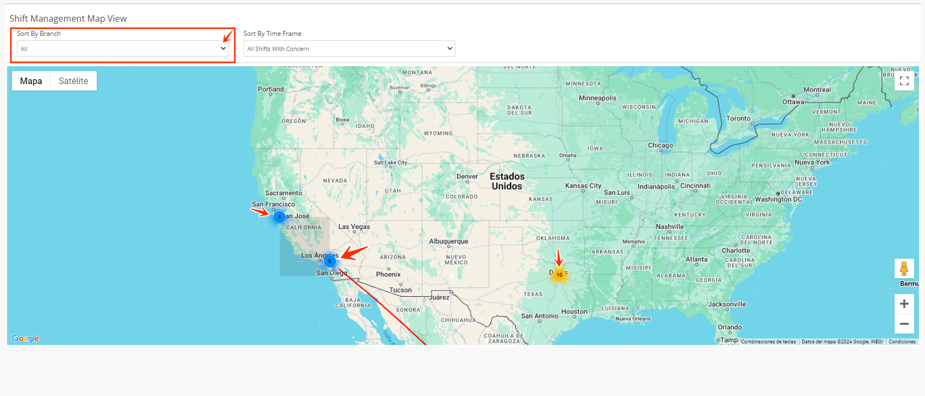Viewport: 925px width, 396px height.
Task: Click the Google logo on map
Action: [x=26, y=338]
